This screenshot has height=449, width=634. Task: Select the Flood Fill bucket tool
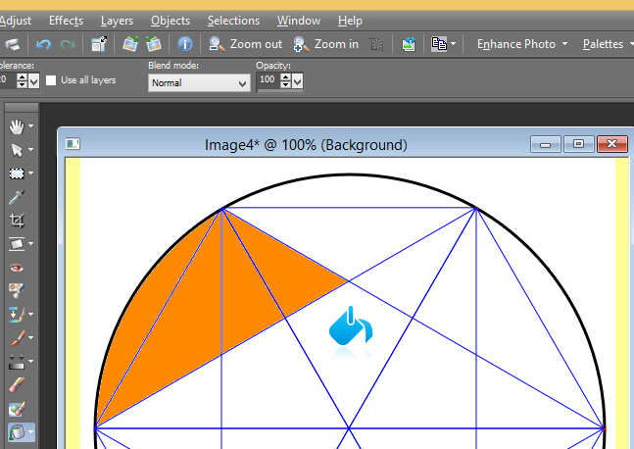pyautogui.click(x=17, y=432)
